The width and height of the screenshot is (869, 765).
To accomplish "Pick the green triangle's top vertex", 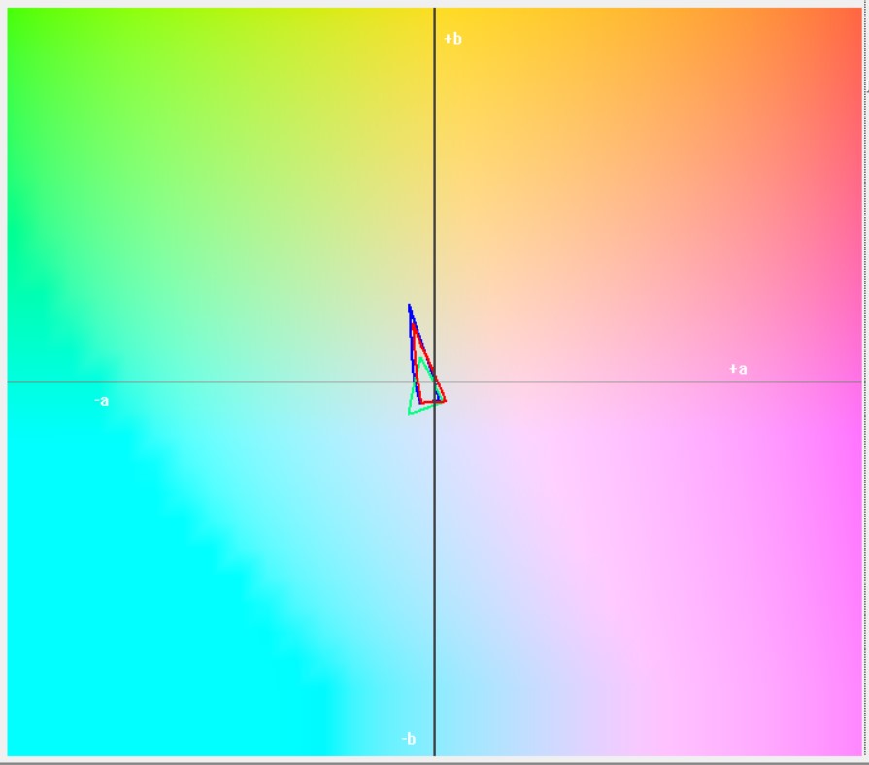I will tap(419, 357).
